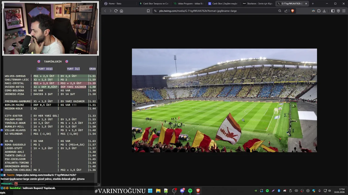The height and width of the screenshot is (195, 348).
Task: Switch to the Home - Statz tab
Action: [119, 4]
